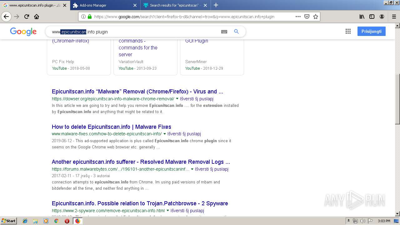The width and height of the screenshot is (400, 225).
Task: Click the scrollbar down arrow
Action: pyautogui.click(x=397, y=214)
